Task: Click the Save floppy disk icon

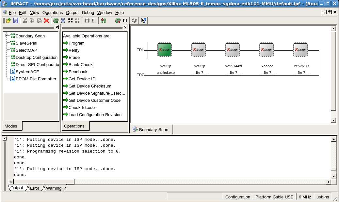Action: coord(16,20)
